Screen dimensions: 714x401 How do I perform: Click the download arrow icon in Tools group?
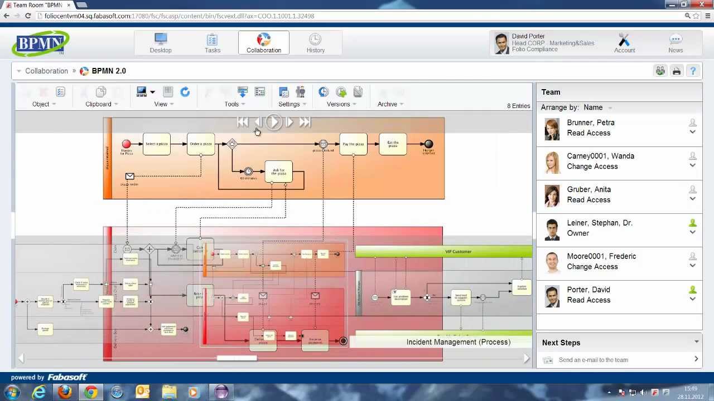[243, 91]
